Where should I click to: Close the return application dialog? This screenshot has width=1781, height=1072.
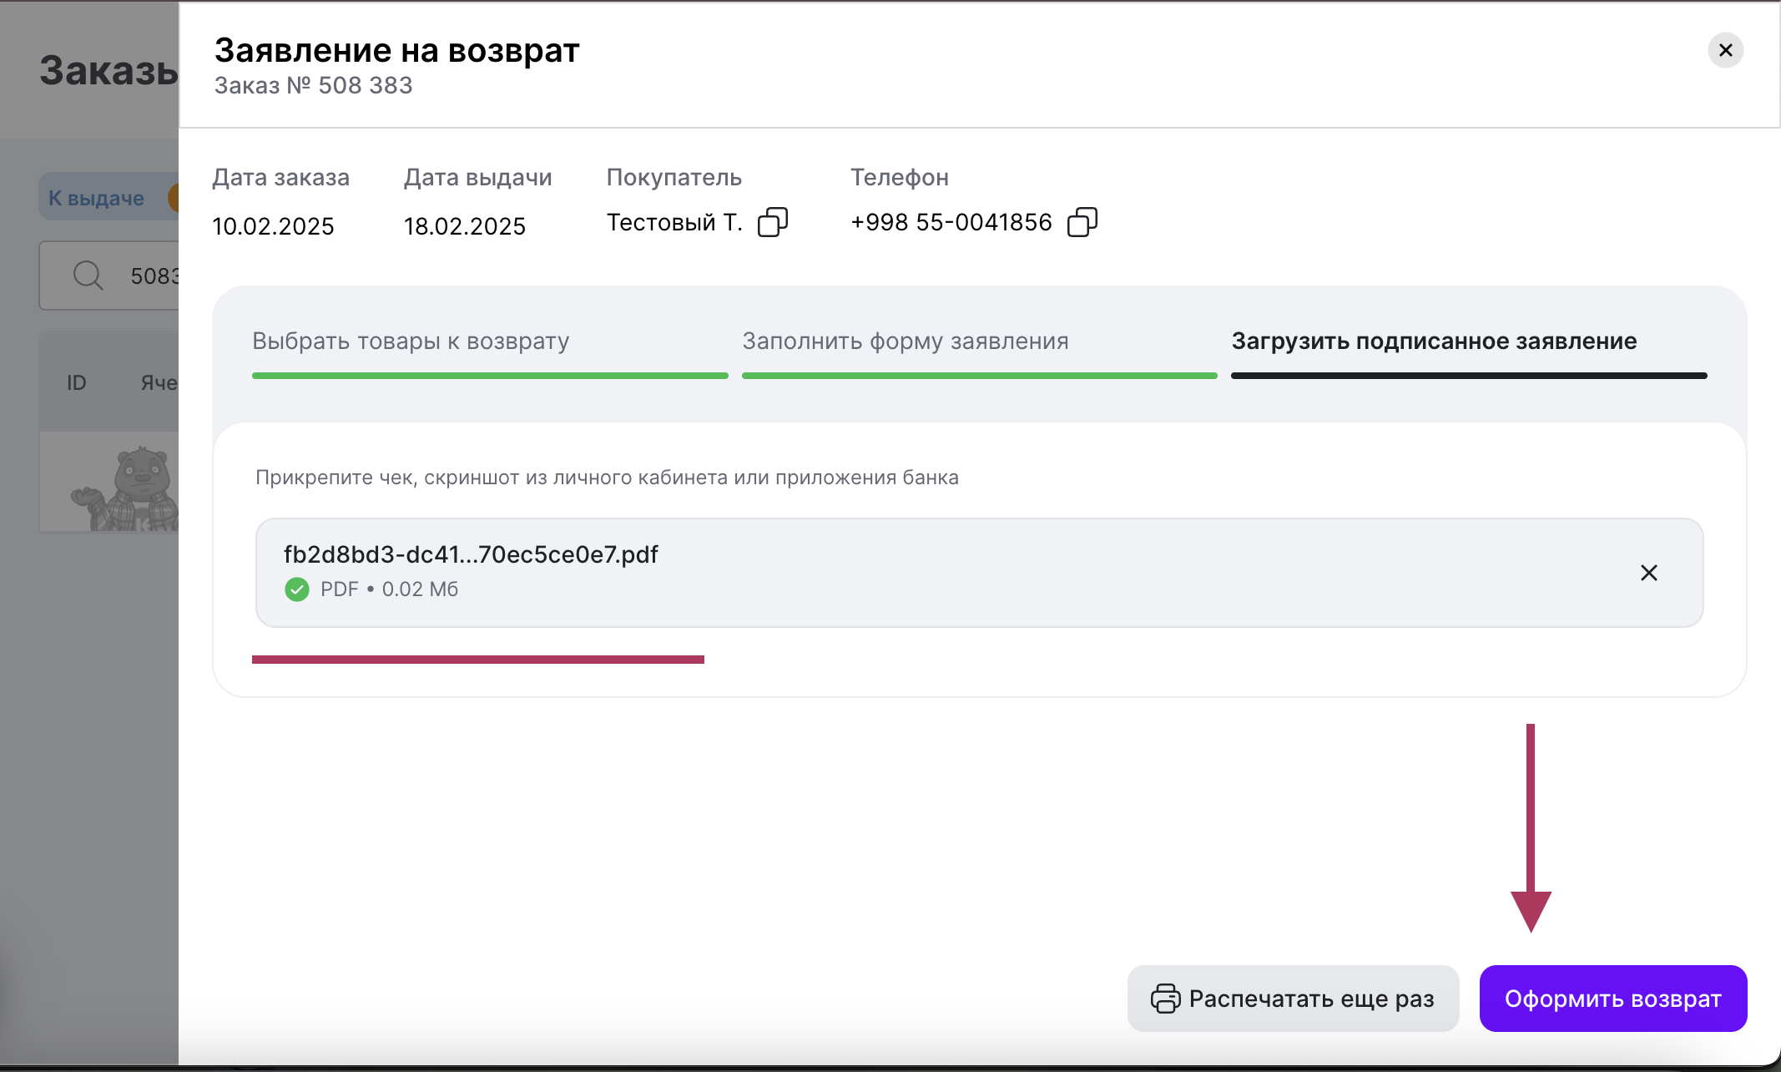[1725, 50]
